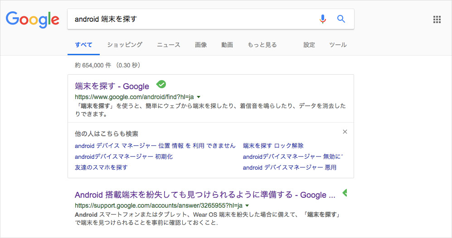452x238 pixels.
Task: Switch to the ショッピング tab
Action: pos(125,45)
